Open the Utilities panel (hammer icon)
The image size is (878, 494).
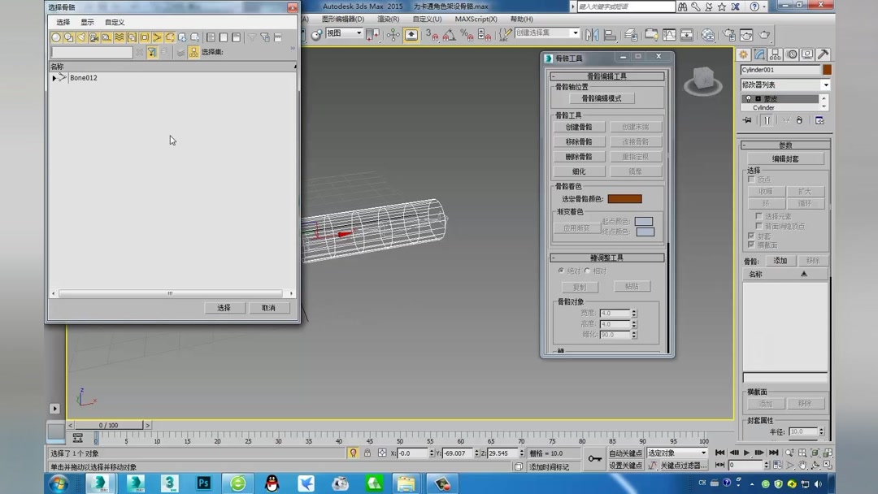[824, 54]
